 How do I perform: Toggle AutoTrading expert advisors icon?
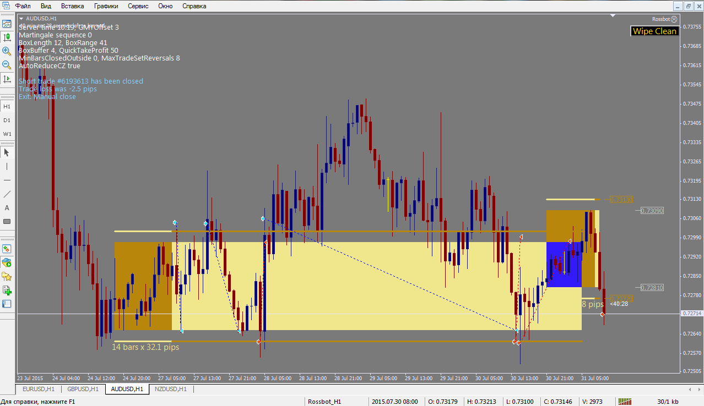coord(7,262)
